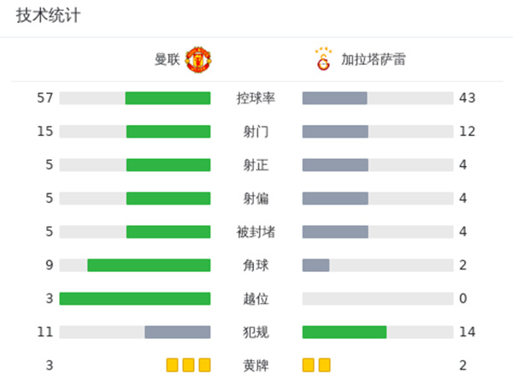Open the 加拉塔萨雷 team name
This screenshot has height=385, width=513.
(x=373, y=60)
